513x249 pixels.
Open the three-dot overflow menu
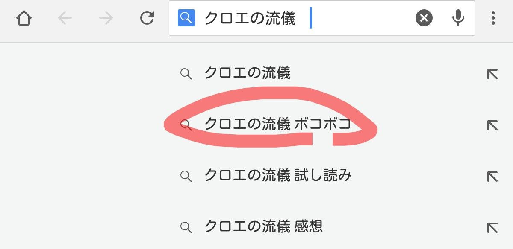coord(494,18)
